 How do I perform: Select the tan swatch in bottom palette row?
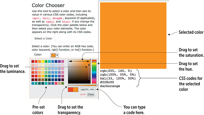pos(59,83)
